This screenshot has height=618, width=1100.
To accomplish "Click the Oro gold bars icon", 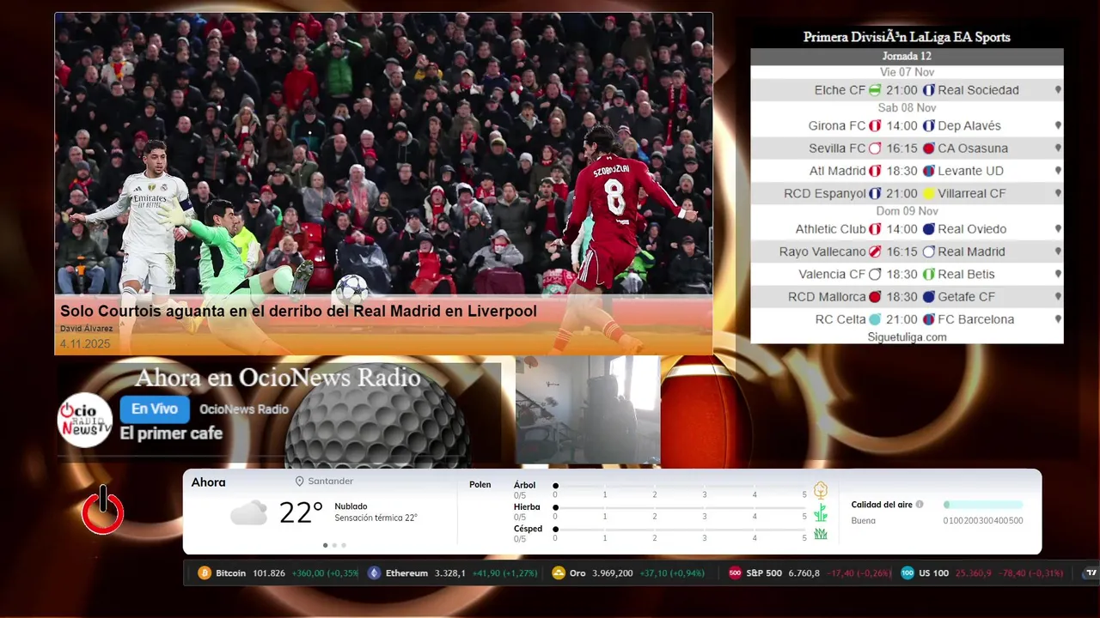I will pyautogui.click(x=559, y=573).
